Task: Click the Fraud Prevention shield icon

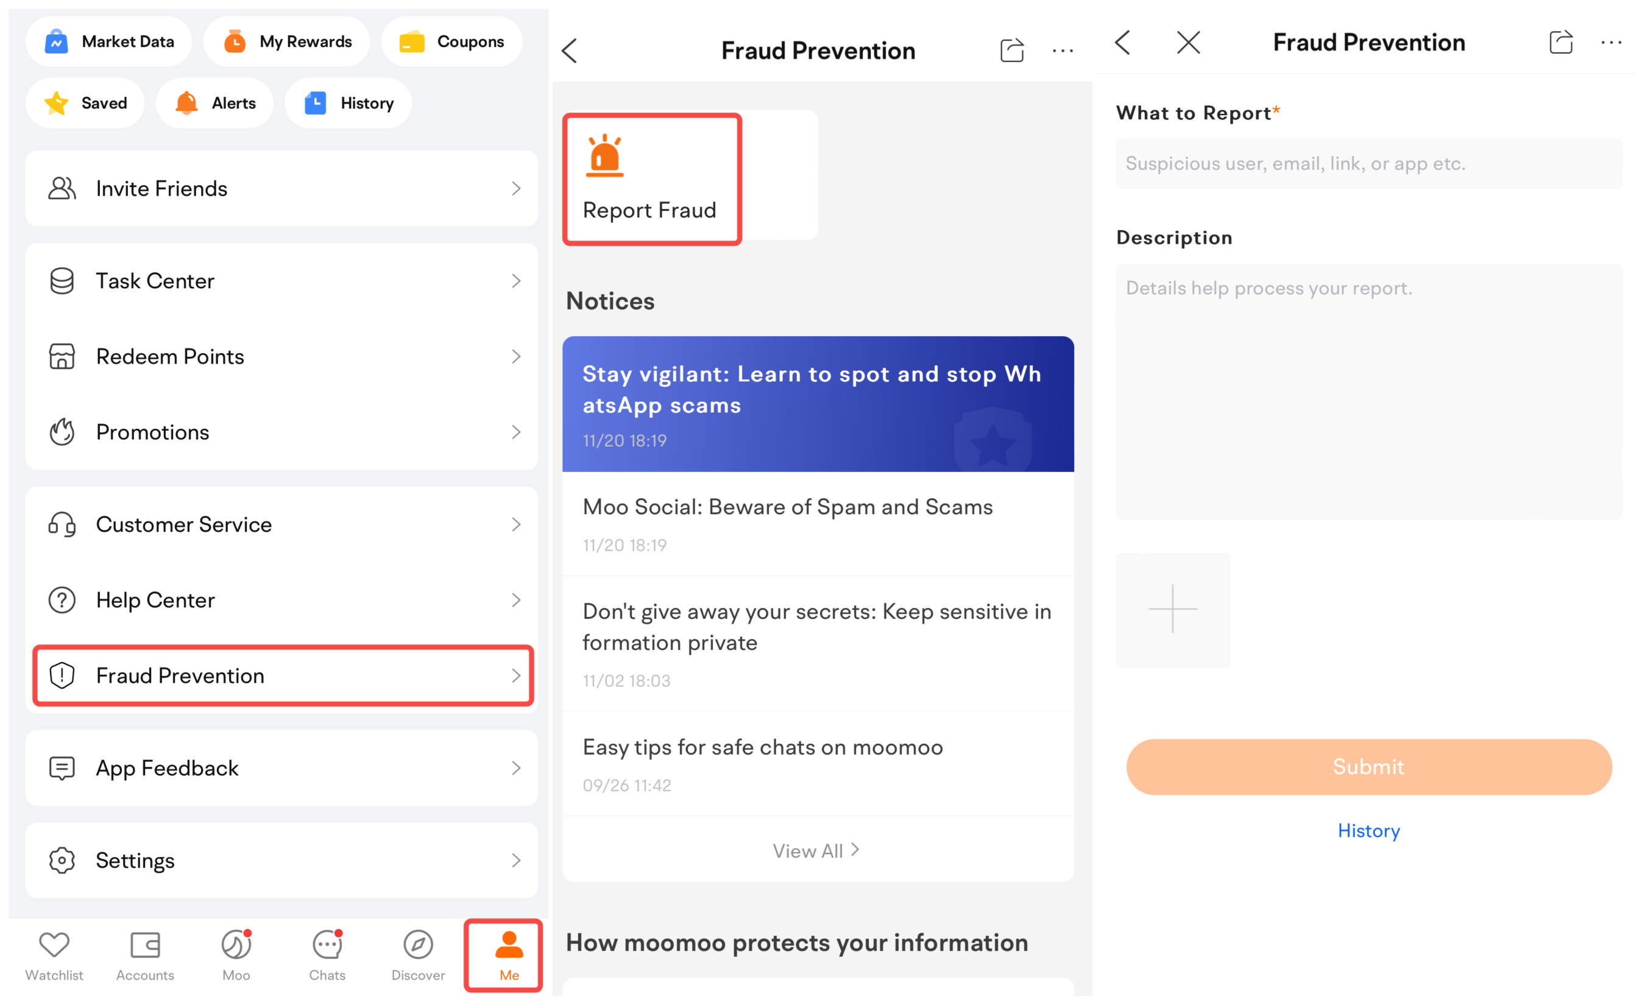Action: tap(60, 674)
